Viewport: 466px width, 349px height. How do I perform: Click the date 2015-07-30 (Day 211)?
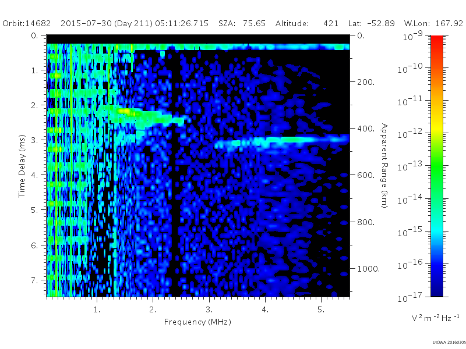click(107, 23)
